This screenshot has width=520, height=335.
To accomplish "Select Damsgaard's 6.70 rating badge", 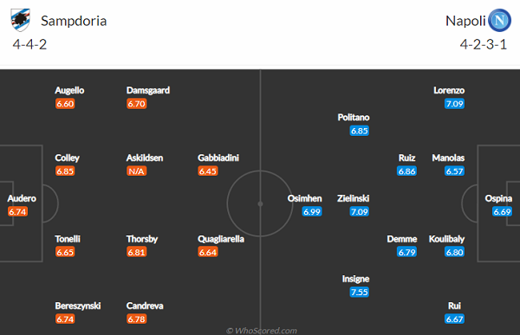I will [x=136, y=104].
